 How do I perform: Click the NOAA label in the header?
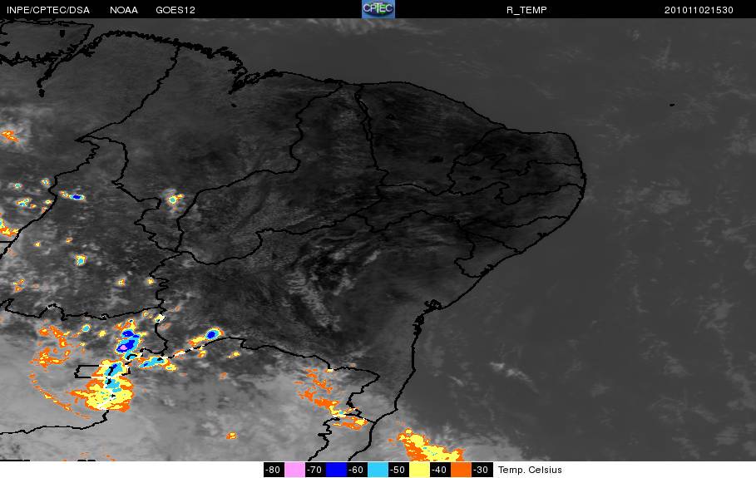(123, 10)
